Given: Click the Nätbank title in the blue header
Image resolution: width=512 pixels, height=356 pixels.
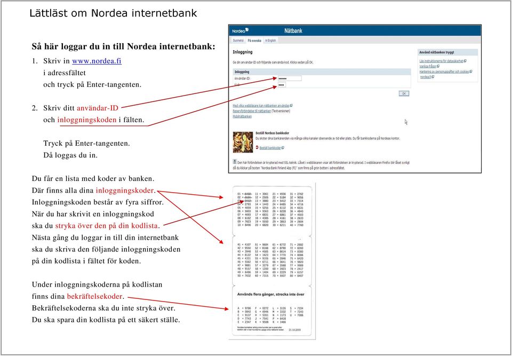Looking at the screenshot, I should (293, 31).
